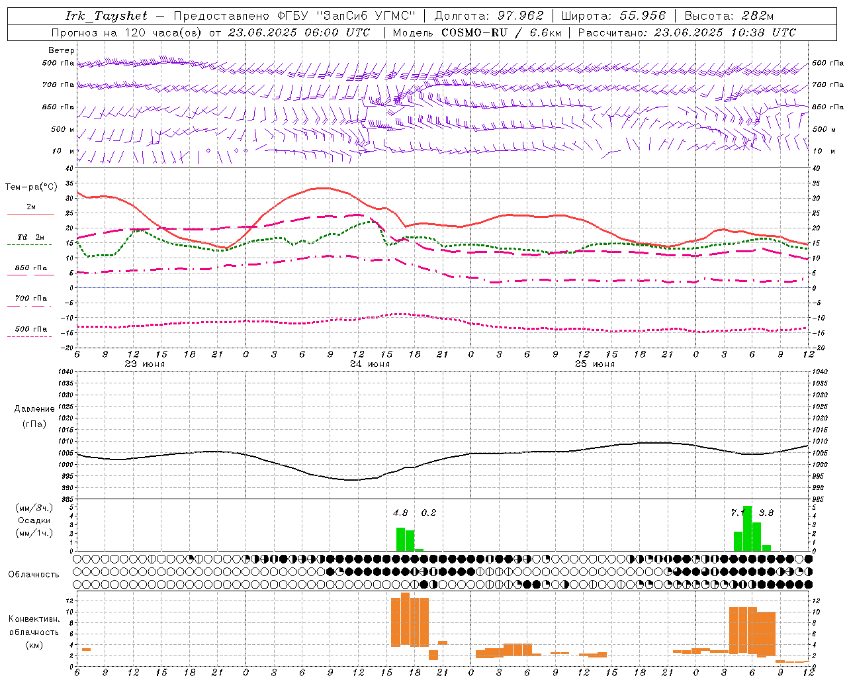847x678 pixels.
Task: Click the dotted sample under the temperature legend '500 гПа'
Action: coord(30,336)
